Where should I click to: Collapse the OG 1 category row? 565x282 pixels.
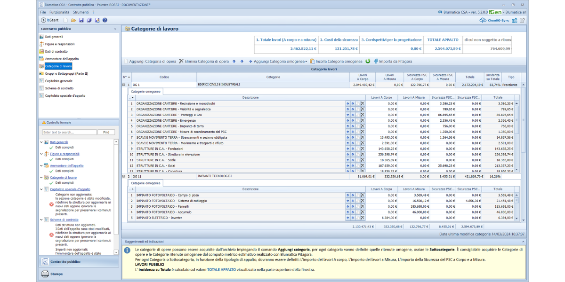124,85
